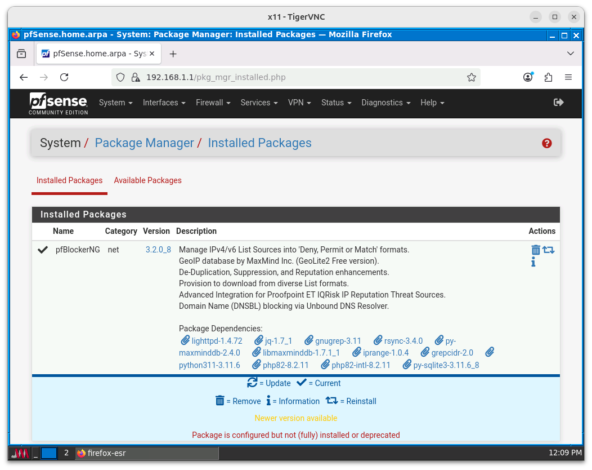The height and width of the screenshot is (470, 592).
Task: Open the Package Manager breadcrumb link
Action: pyautogui.click(x=144, y=143)
